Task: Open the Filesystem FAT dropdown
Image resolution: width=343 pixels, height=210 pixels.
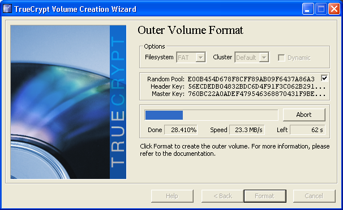Action: 191,58
